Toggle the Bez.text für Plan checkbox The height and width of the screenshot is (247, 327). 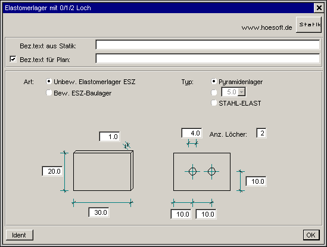13,59
